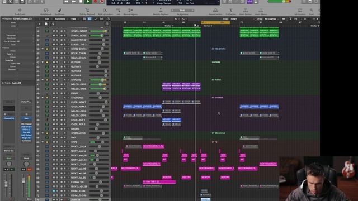Click the red Record button
Screen dimensions: 358x201
(96, 2)
